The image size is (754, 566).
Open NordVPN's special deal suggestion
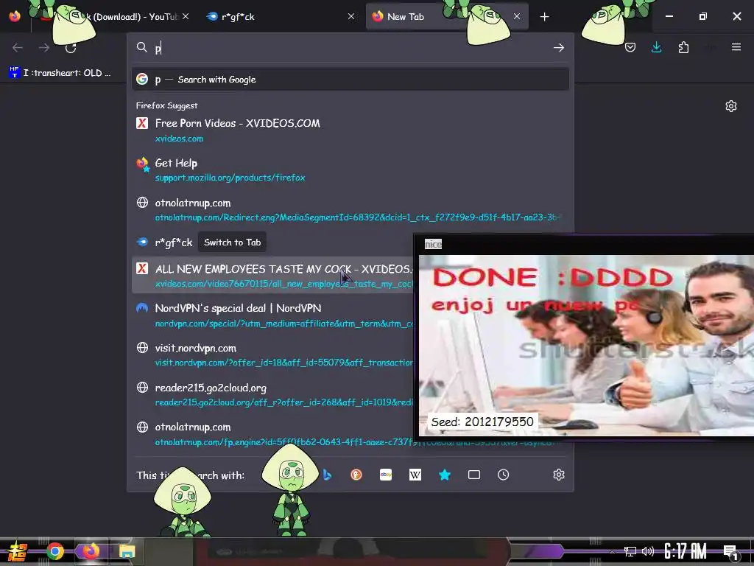tap(272, 315)
